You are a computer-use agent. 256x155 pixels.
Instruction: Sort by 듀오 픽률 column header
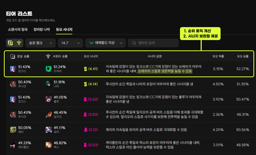pos(218,56)
